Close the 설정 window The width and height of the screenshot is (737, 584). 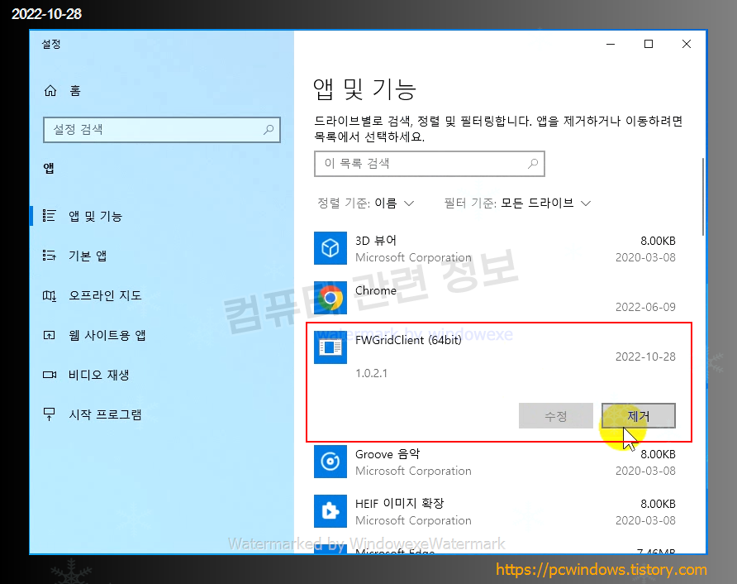click(687, 44)
